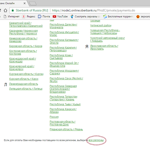Choose Ростовская область г Ростов-на-Дону
This screenshot has width=150, height=150.
click(62, 123)
